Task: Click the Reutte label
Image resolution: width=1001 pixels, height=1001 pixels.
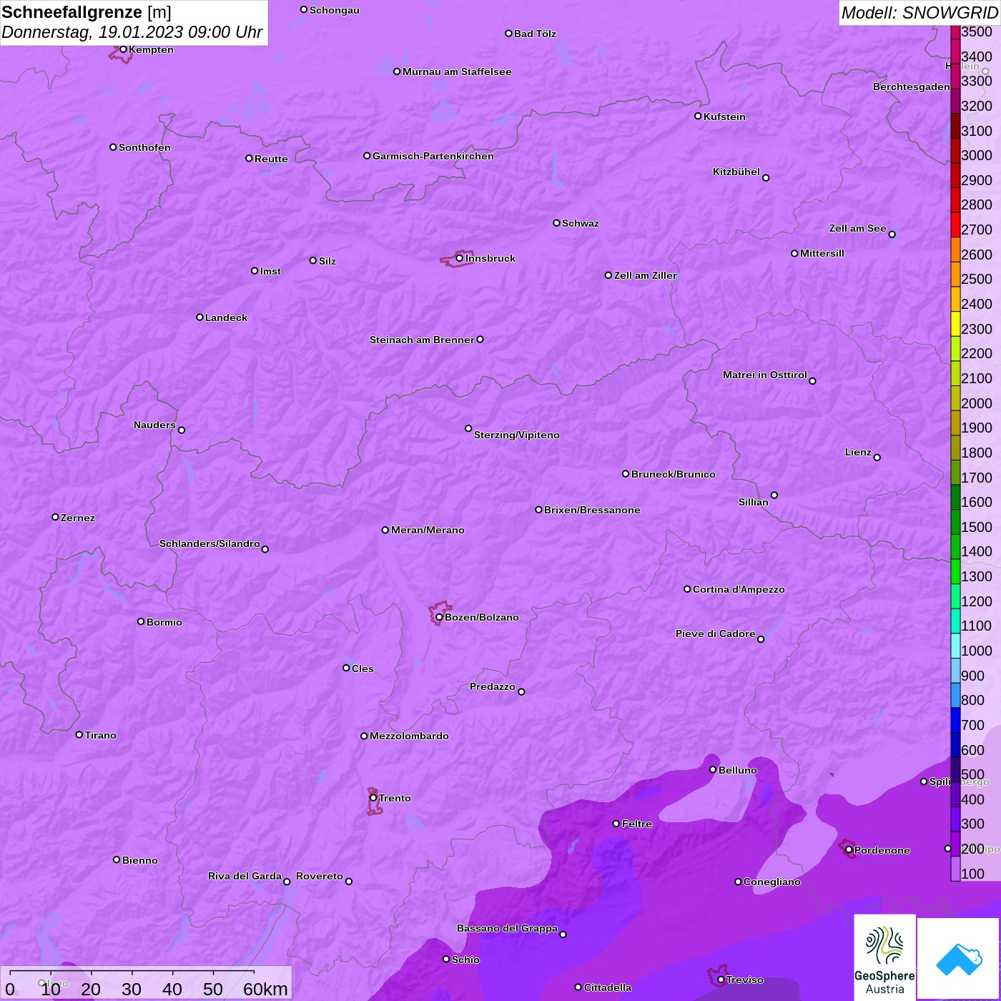Action: [271, 159]
